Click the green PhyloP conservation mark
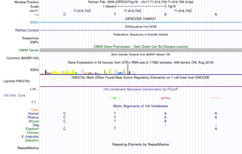Image resolution: width=242 pixels, height=154 pixels. [114, 98]
